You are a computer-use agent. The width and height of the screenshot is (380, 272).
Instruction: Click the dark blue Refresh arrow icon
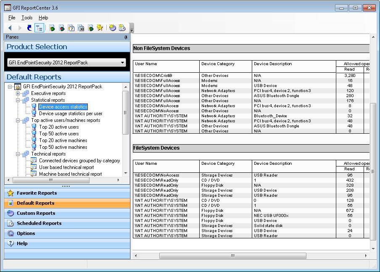[29, 28]
